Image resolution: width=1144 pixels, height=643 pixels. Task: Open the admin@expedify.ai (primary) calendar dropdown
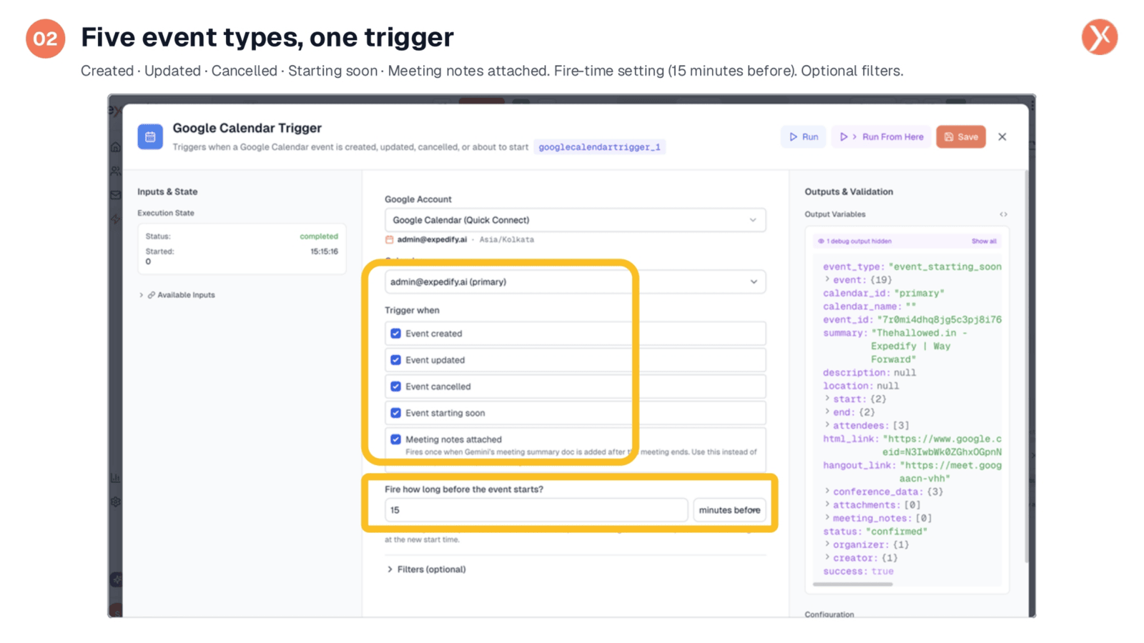[575, 281]
